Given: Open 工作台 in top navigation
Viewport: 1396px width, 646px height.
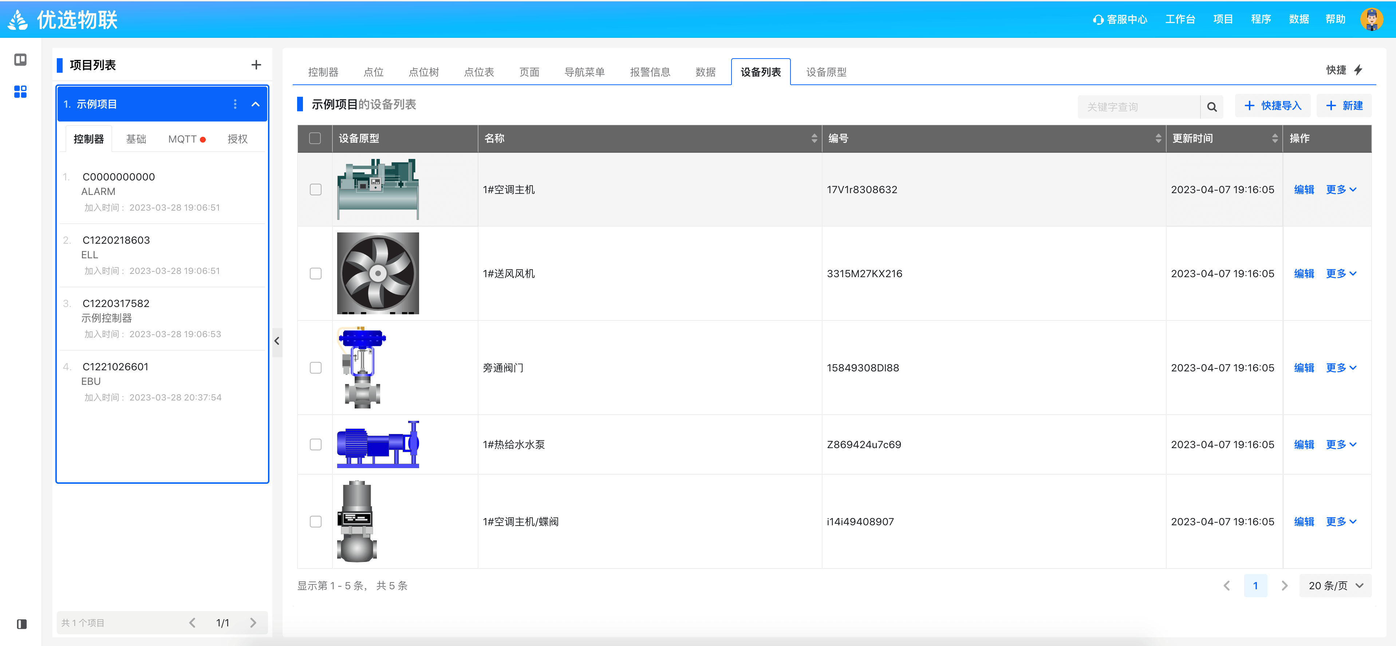Looking at the screenshot, I should tap(1180, 20).
